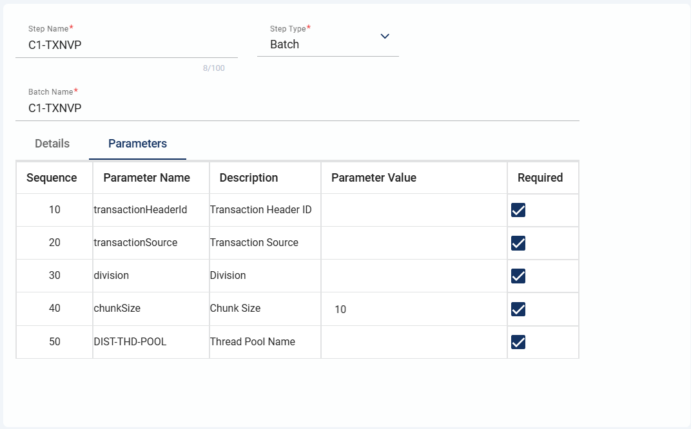
Task: Click Parameter Value cell for transactionHeaderId
Action: pos(414,210)
